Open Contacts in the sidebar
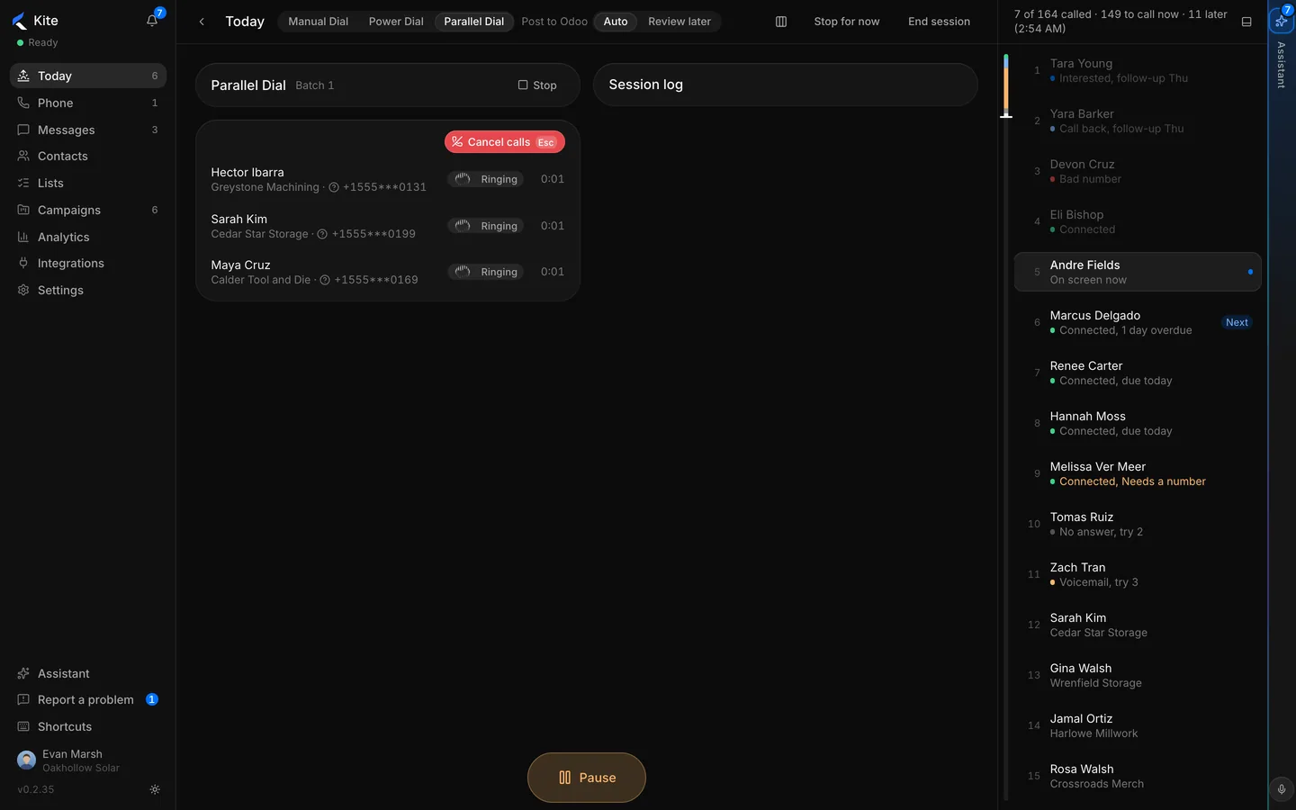Image resolution: width=1296 pixels, height=810 pixels. [88, 156]
